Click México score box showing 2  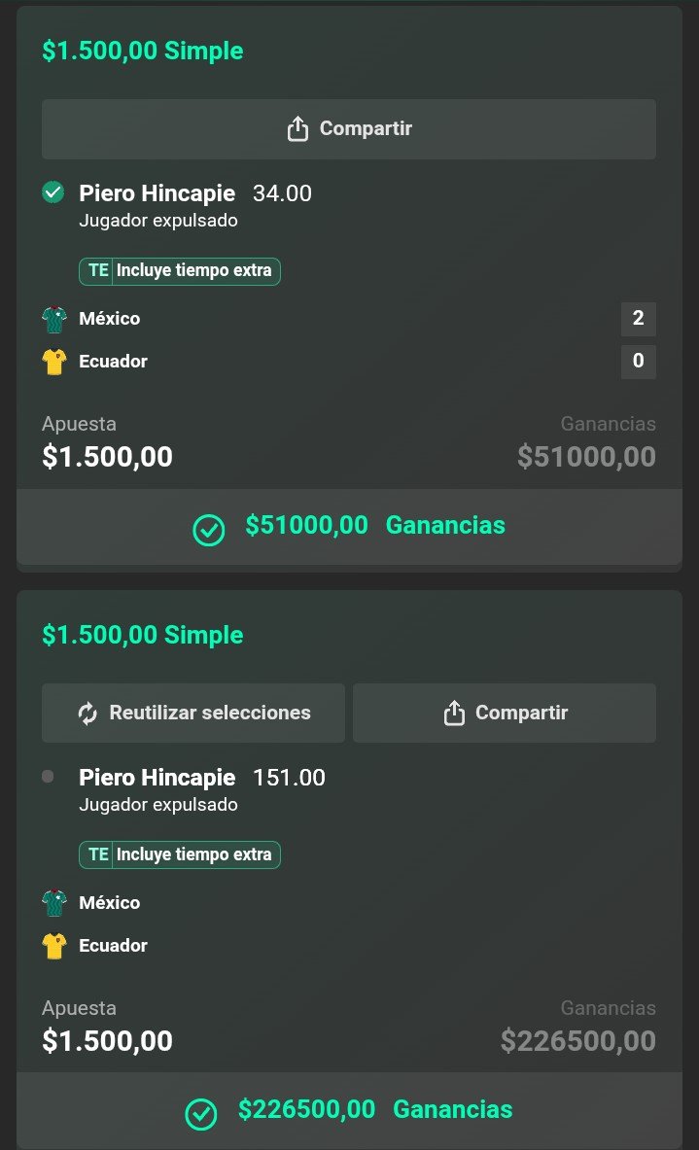click(x=638, y=318)
